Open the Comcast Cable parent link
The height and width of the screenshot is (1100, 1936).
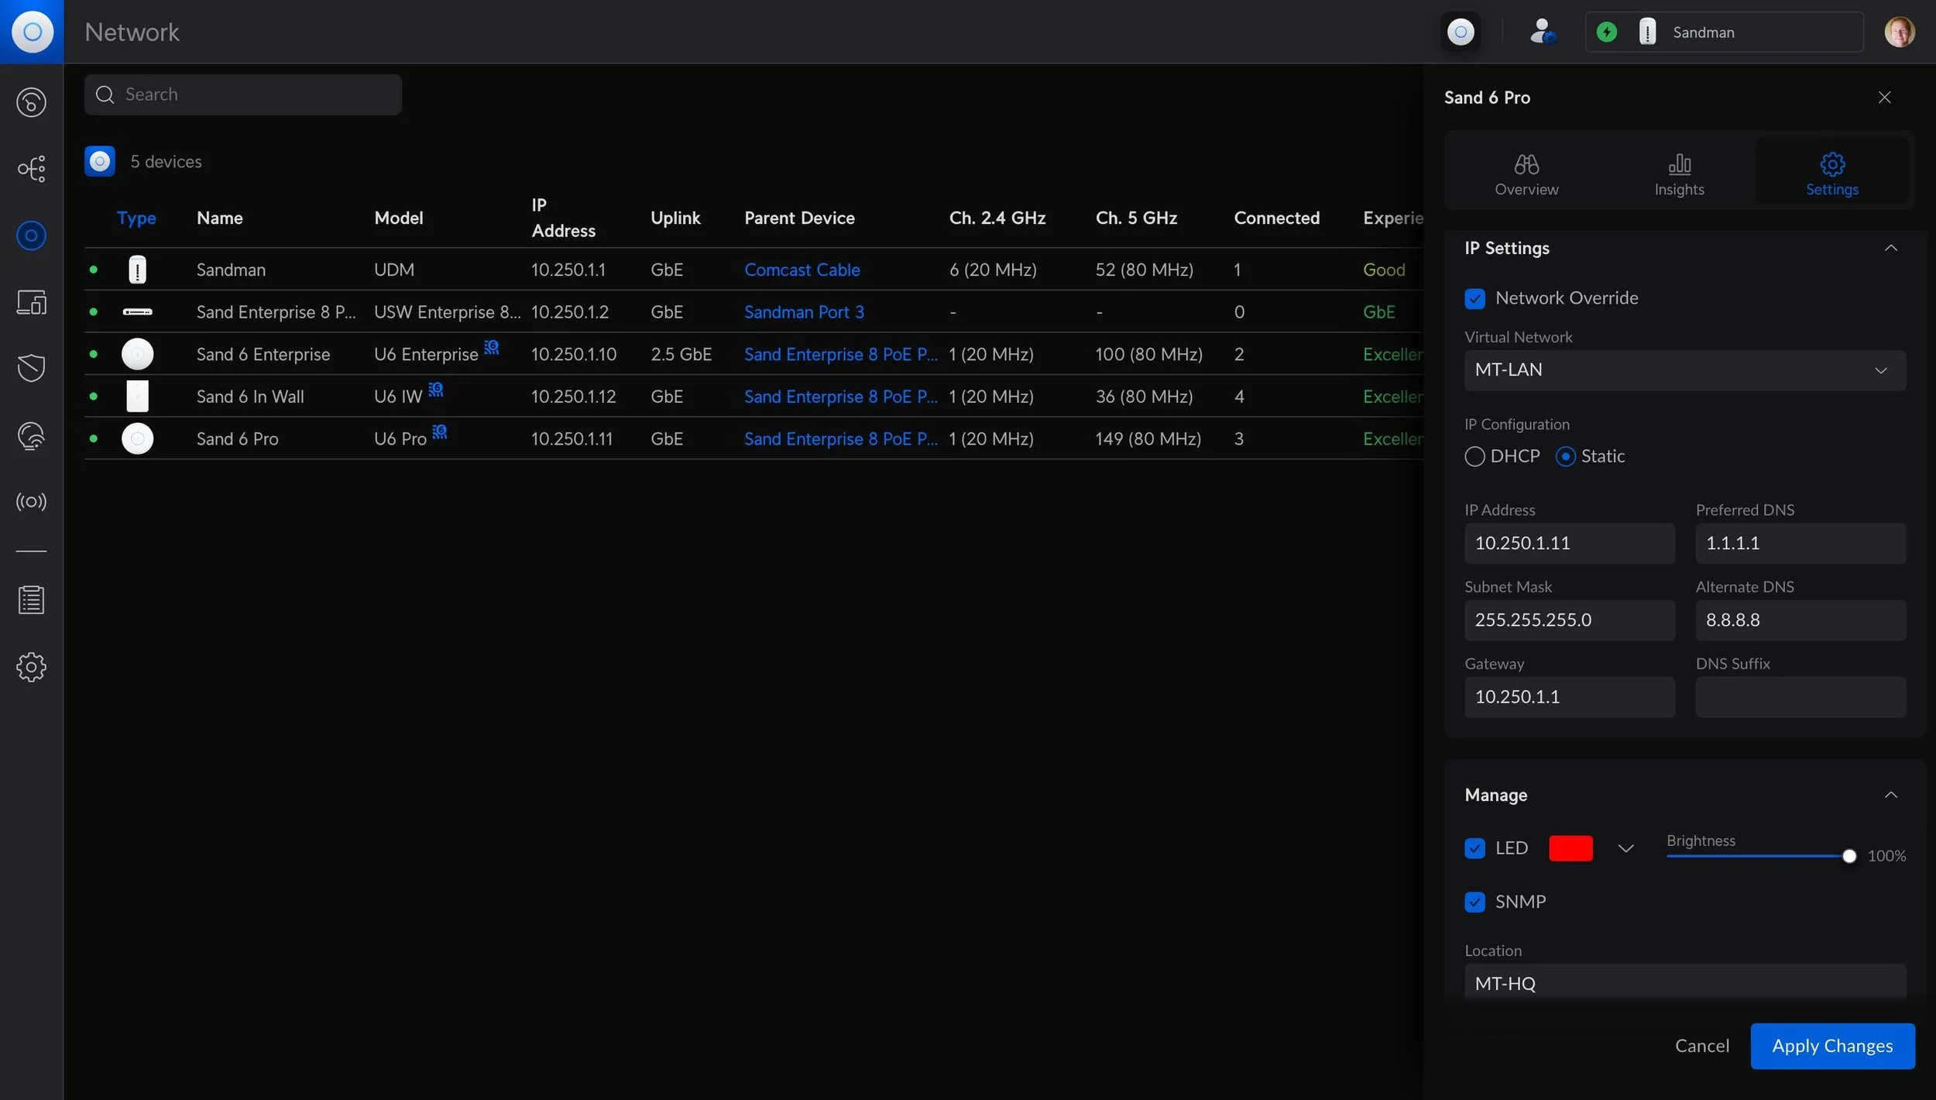802,270
